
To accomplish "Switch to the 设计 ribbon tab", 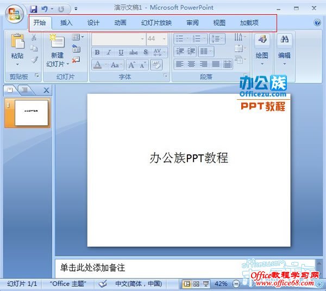I will [93, 22].
